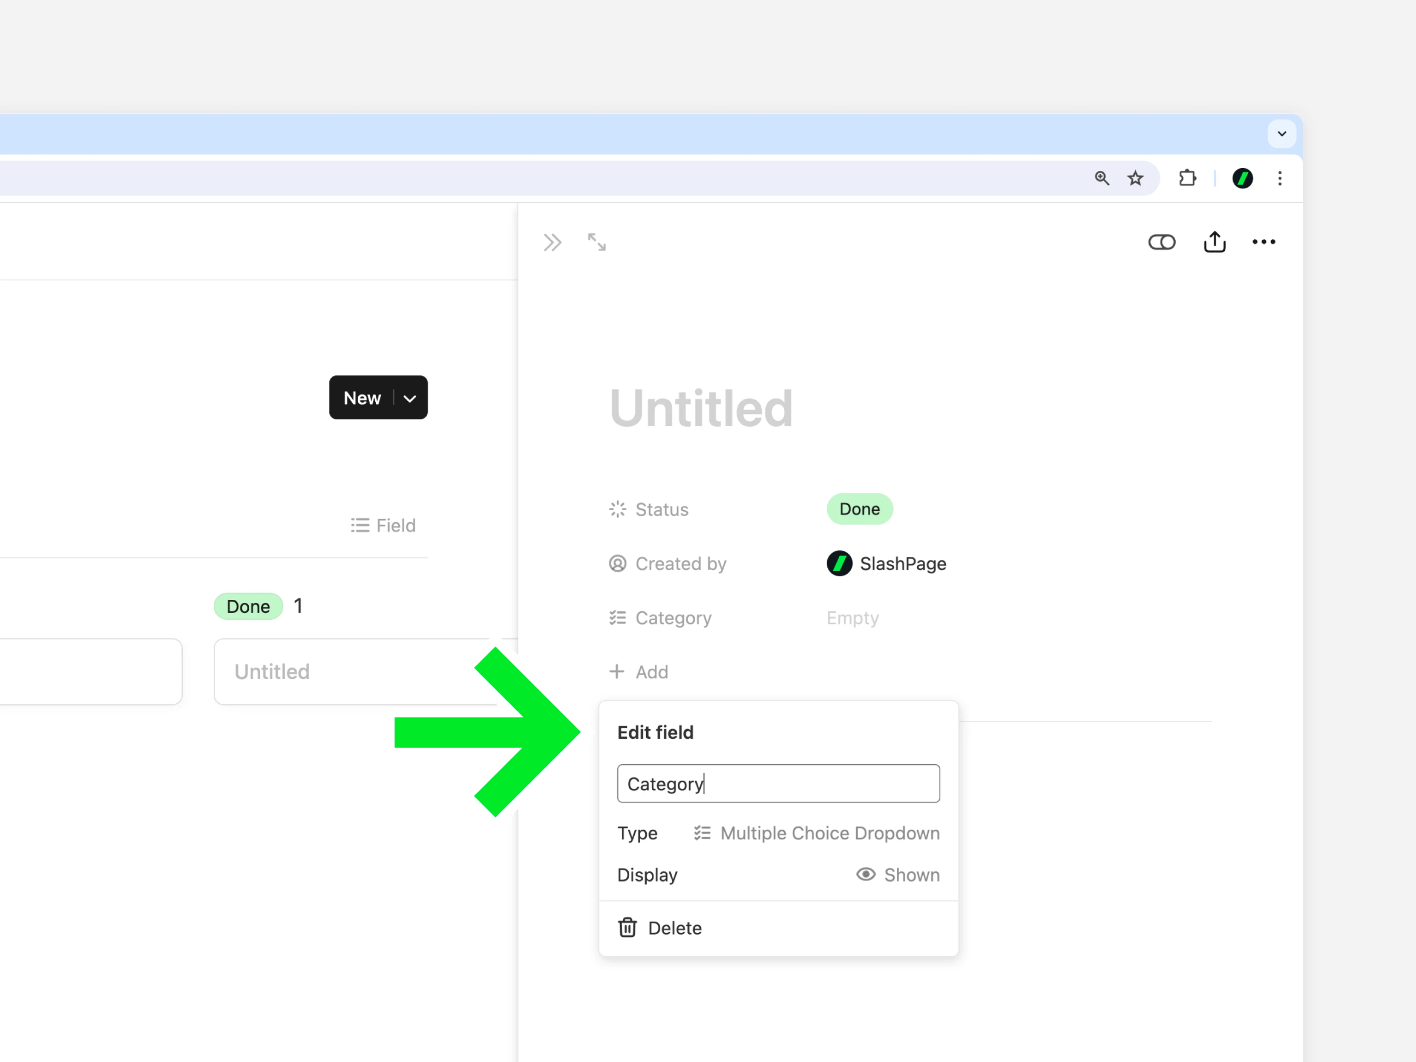Viewport: 1416px width, 1062px height.
Task: Collapse side panel with double chevron icon
Action: point(552,243)
